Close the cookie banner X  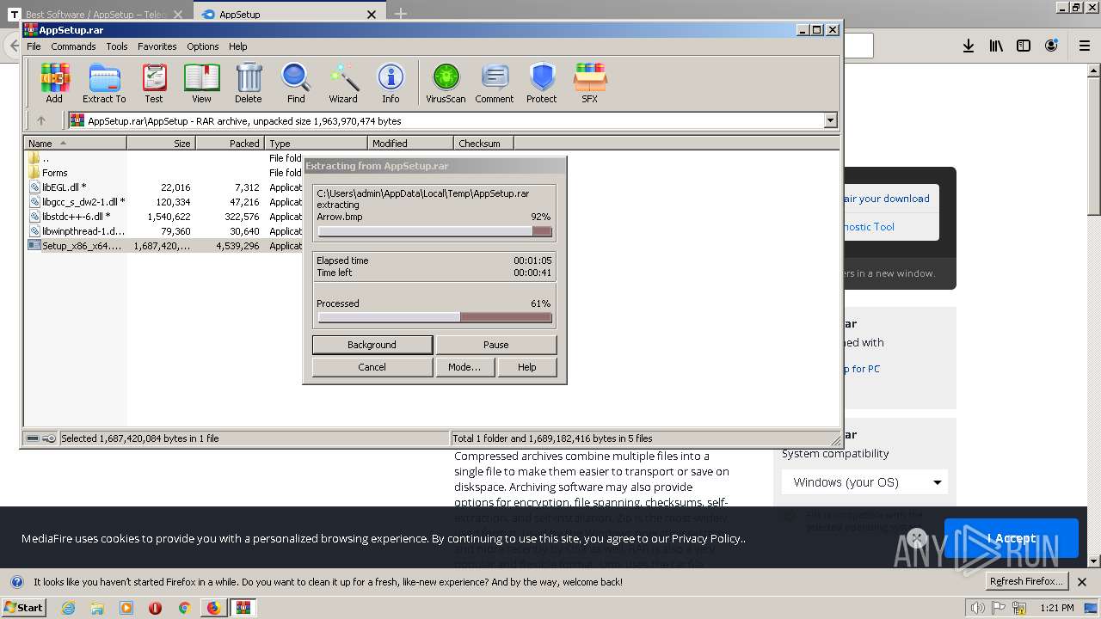[917, 538]
